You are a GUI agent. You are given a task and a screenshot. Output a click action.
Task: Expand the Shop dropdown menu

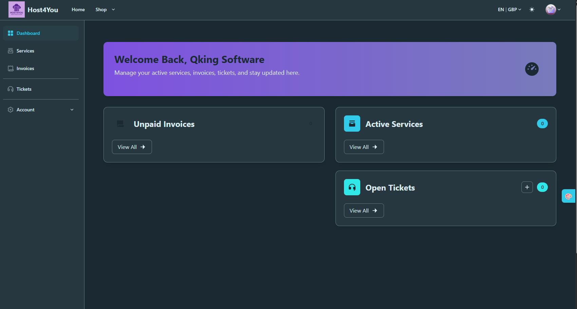[105, 9]
